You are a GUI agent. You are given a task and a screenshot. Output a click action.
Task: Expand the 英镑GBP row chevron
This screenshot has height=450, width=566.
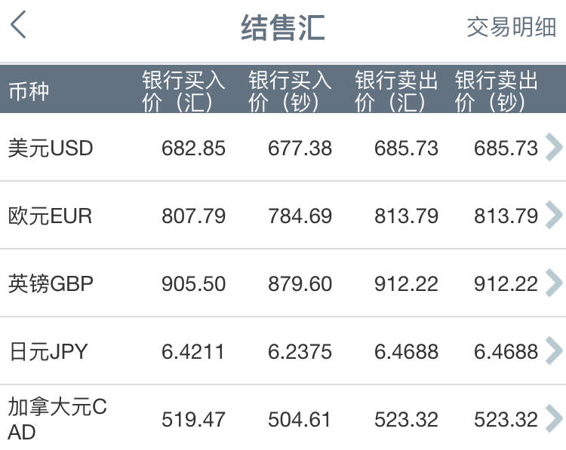pos(553,283)
